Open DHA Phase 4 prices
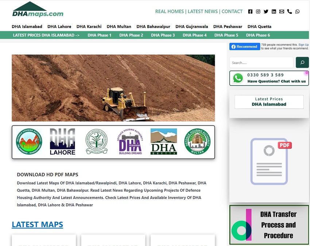The height and width of the screenshot is (246, 310). coord(194,35)
